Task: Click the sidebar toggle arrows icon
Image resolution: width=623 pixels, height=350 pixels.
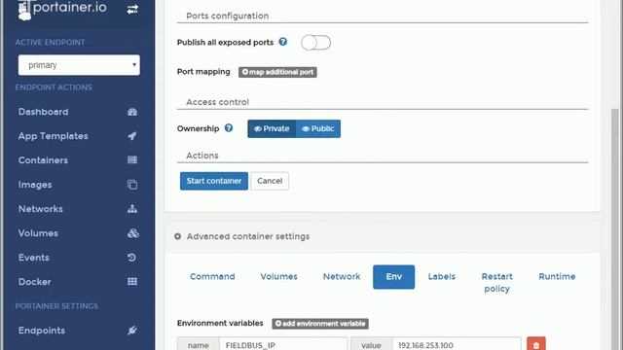Action: click(132, 9)
